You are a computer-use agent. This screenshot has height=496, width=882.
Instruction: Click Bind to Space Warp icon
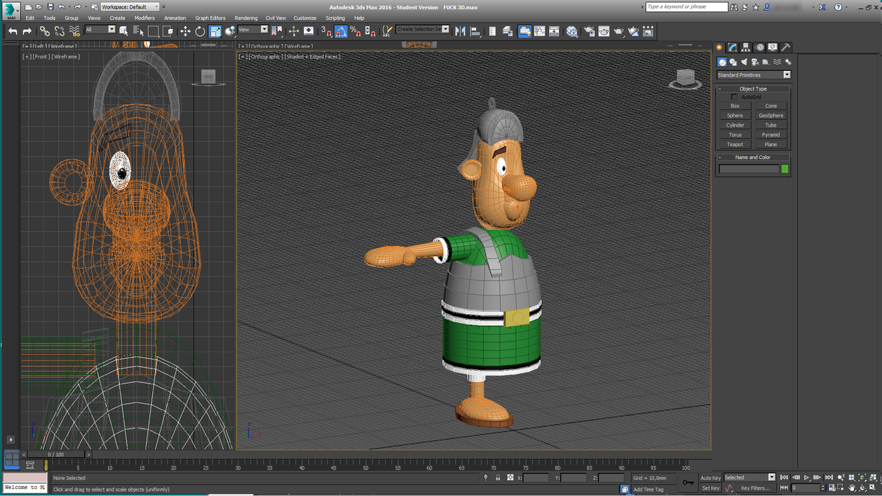[x=74, y=31]
